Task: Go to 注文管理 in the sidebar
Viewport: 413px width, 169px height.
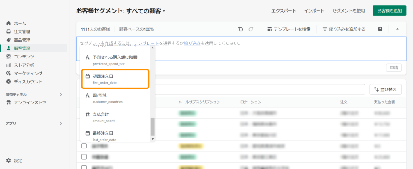Action: click(x=22, y=32)
